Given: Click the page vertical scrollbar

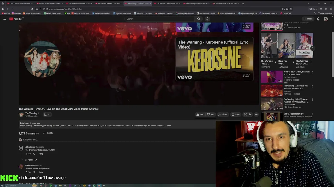Looking at the screenshot, I should click(x=333, y=55).
